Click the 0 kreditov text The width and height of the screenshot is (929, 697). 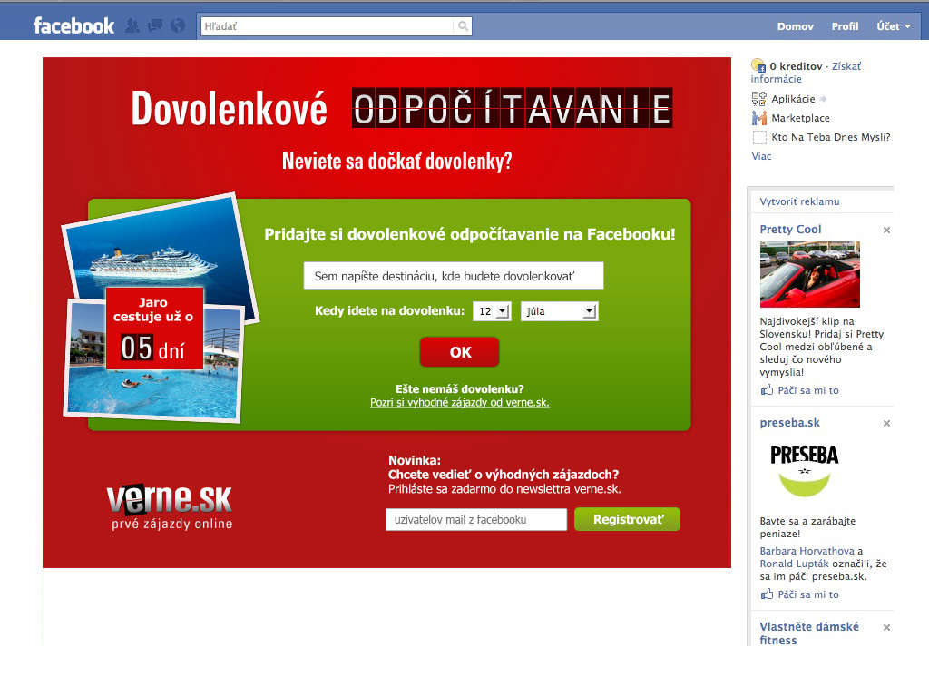click(796, 66)
